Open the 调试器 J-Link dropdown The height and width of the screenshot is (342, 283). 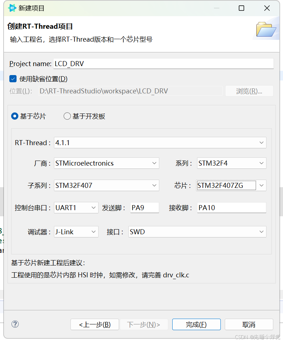point(76,232)
